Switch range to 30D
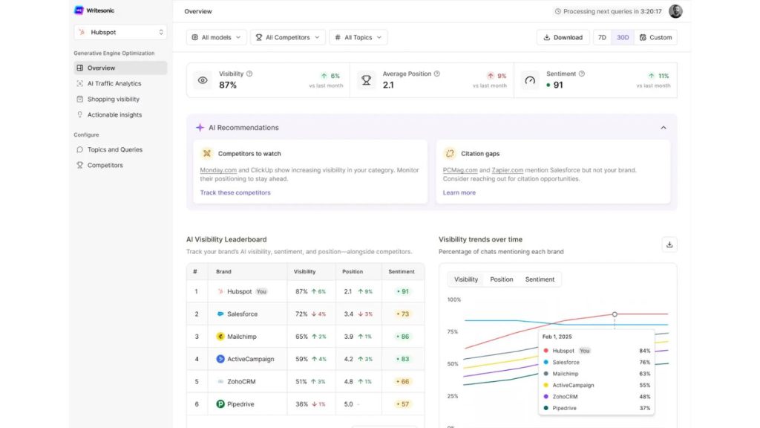 [x=623, y=37]
